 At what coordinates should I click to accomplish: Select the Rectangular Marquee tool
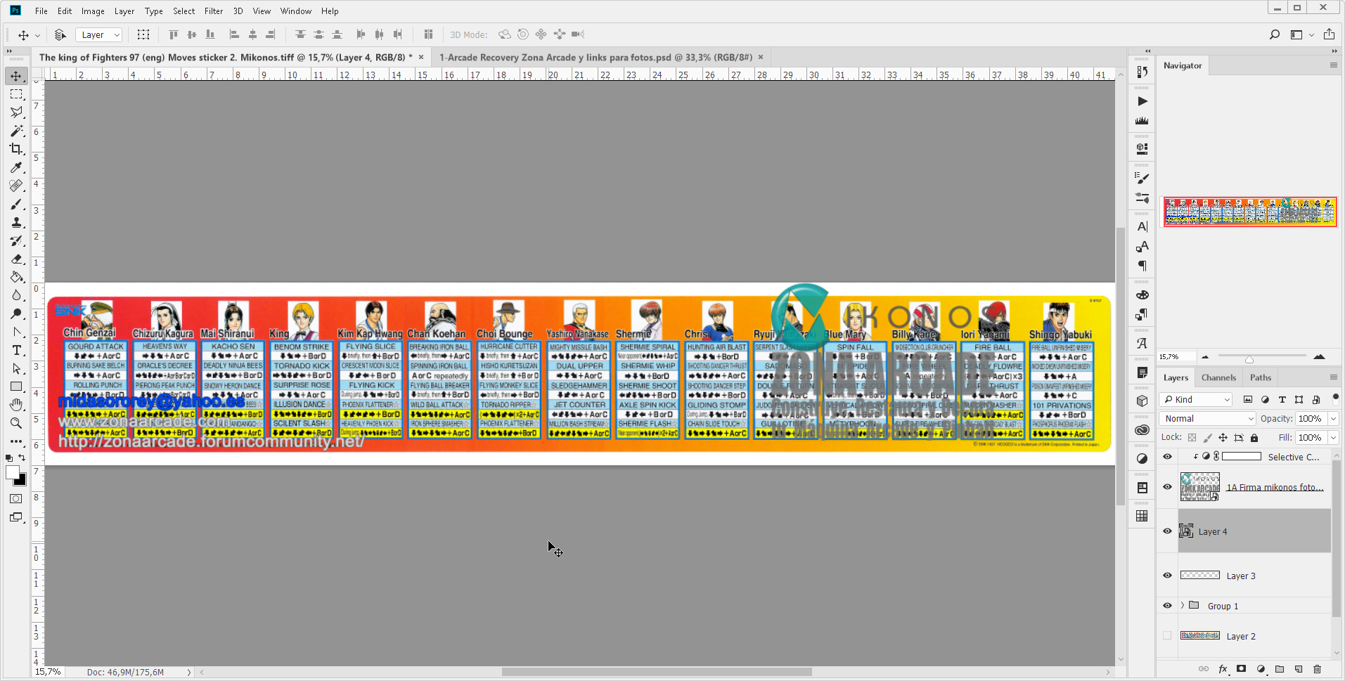[16, 94]
